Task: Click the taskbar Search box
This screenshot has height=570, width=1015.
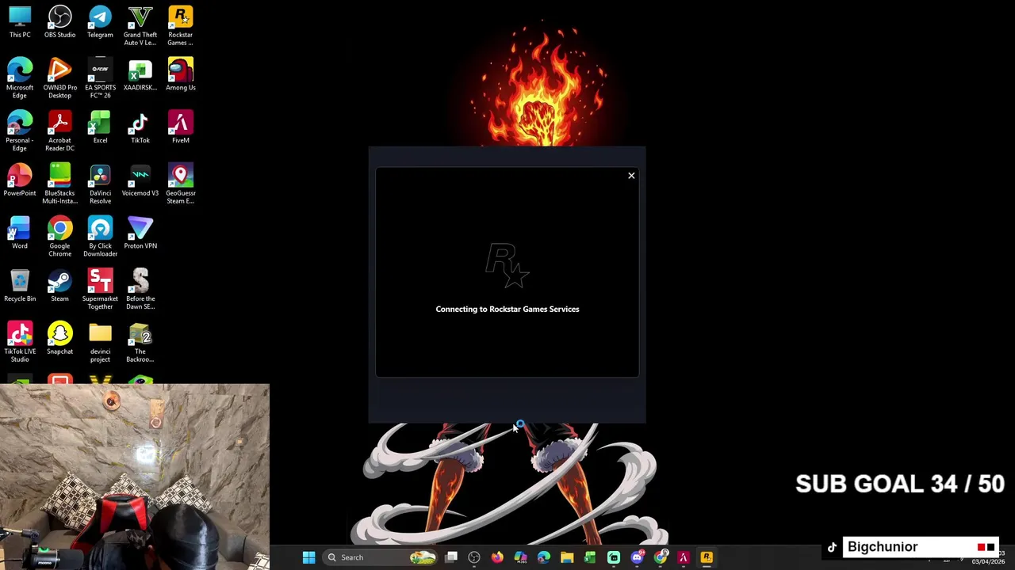Action: pyautogui.click(x=381, y=557)
